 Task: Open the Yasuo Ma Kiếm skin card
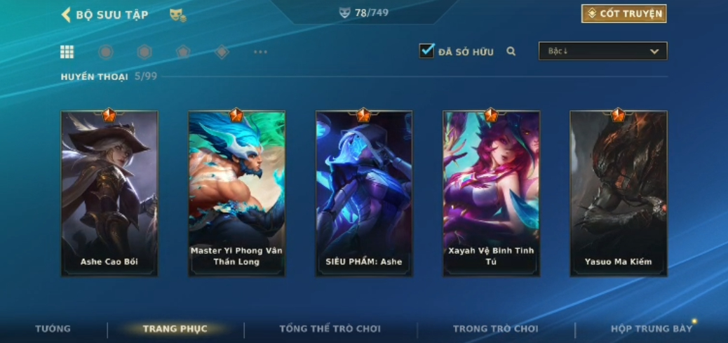pyautogui.click(x=619, y=193)
